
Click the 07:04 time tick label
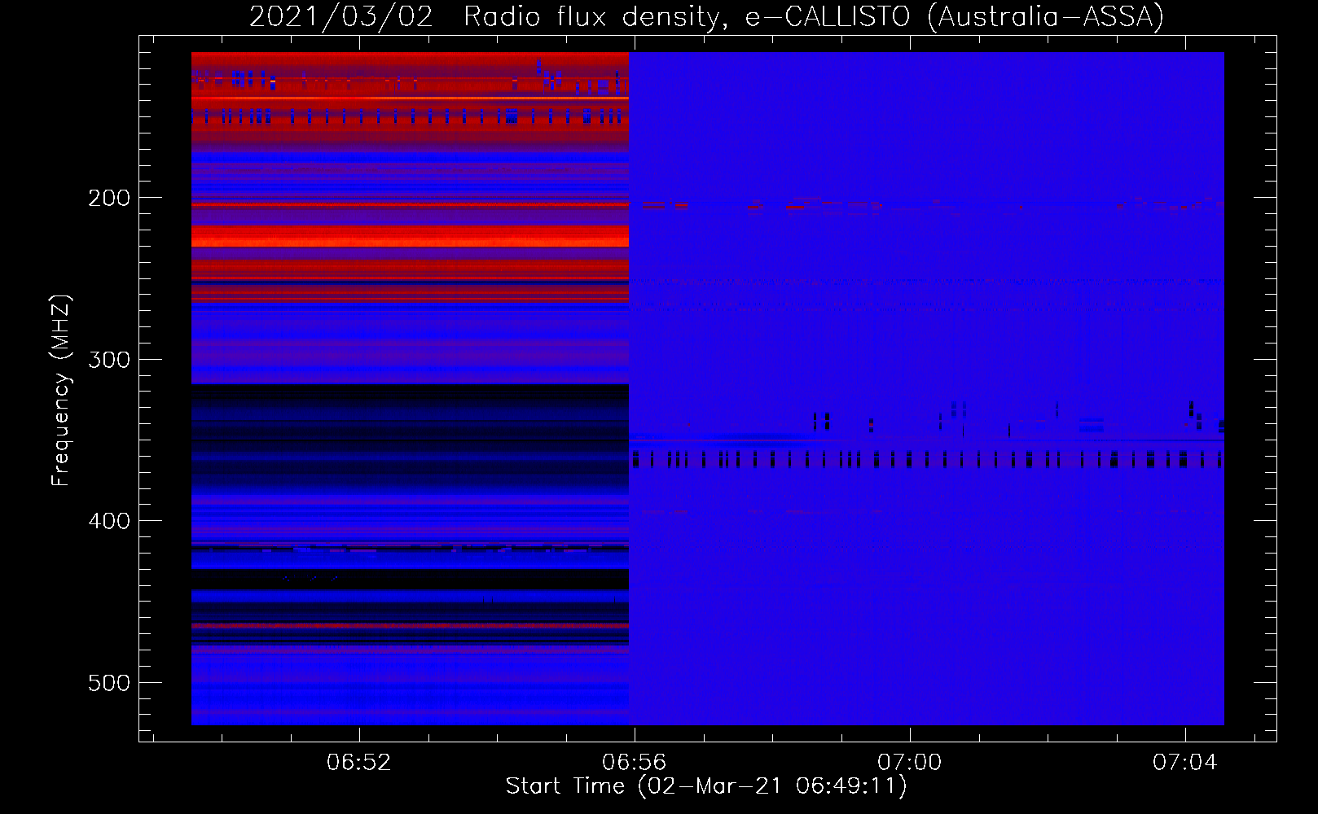(x=1184, y=762)
